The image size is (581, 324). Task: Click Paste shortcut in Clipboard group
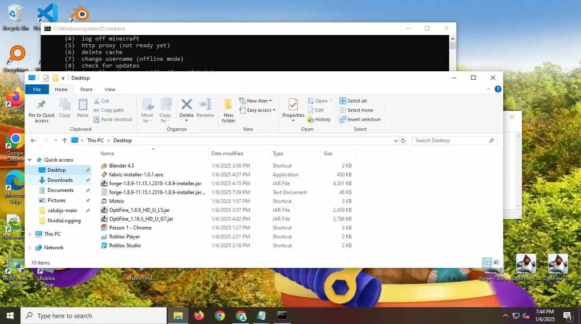coord(113,119)
